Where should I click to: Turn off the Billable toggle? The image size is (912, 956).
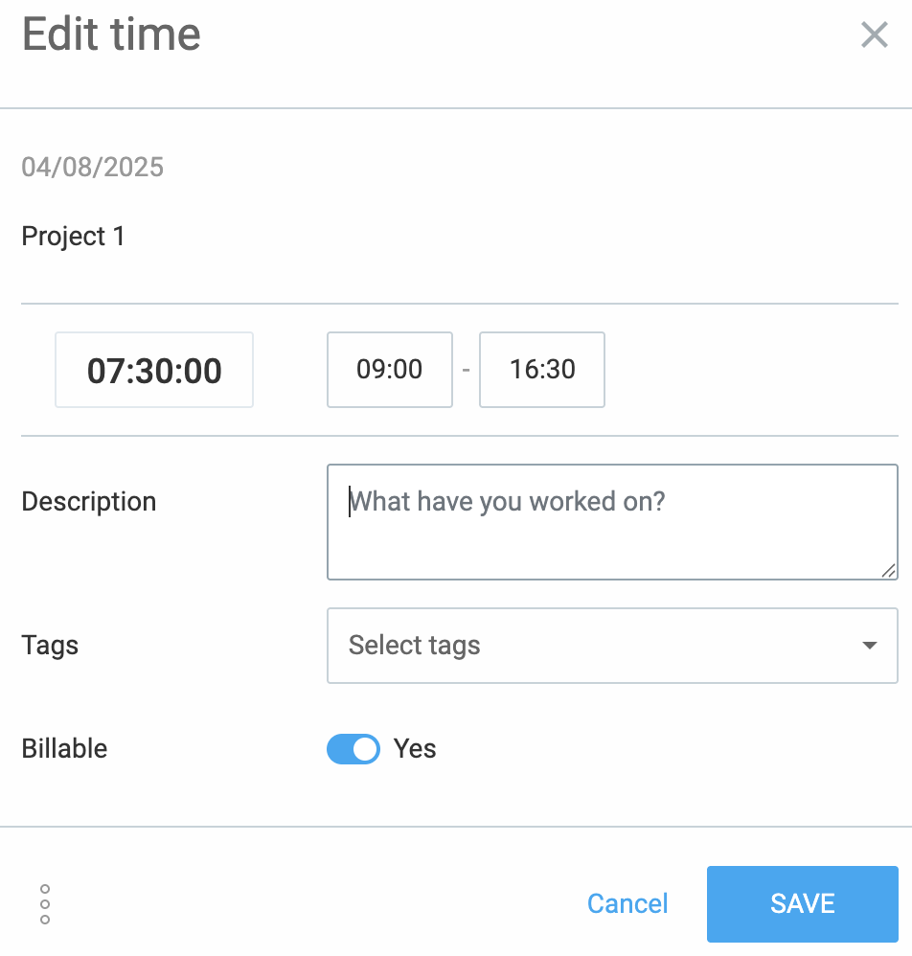coord(353,749)
